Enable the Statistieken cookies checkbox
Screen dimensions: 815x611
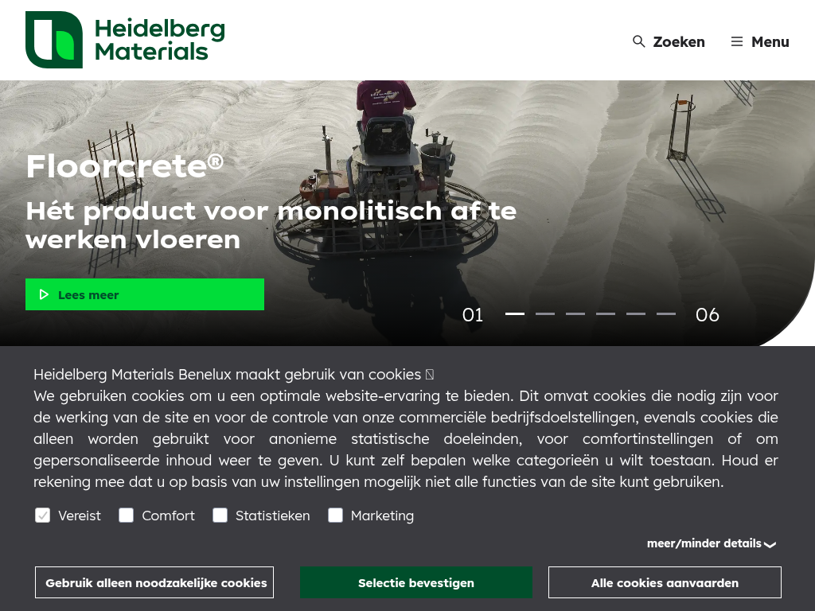point(220,515)
